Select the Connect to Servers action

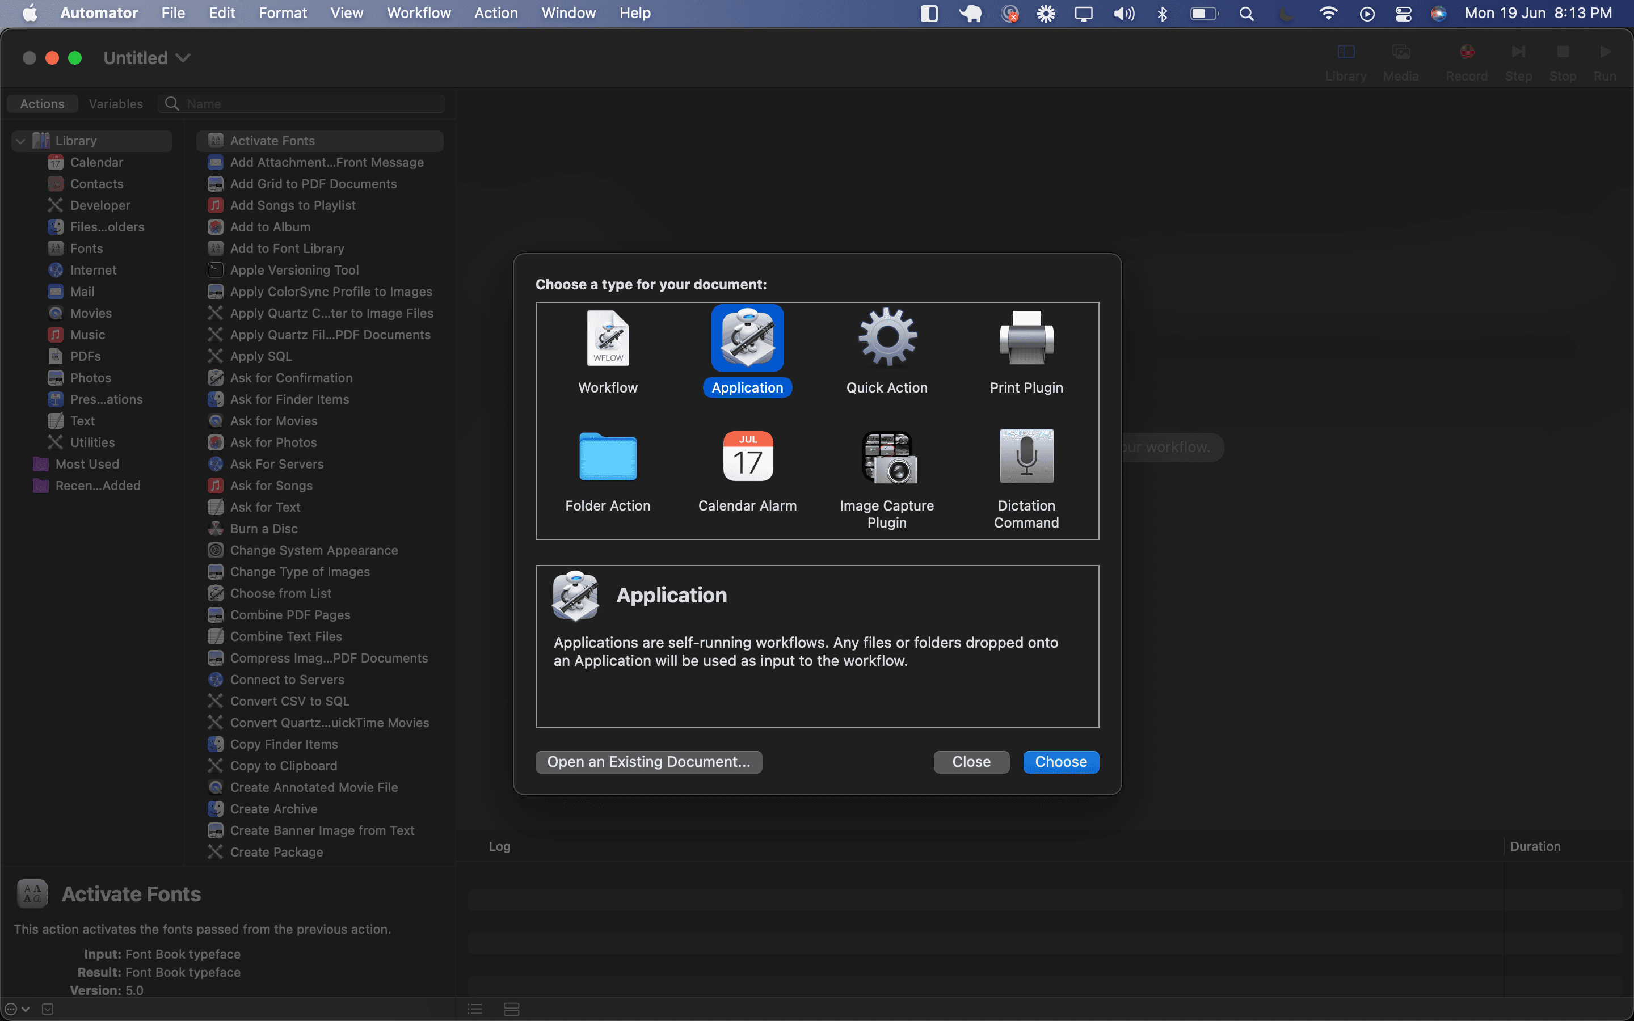(320, 680)
